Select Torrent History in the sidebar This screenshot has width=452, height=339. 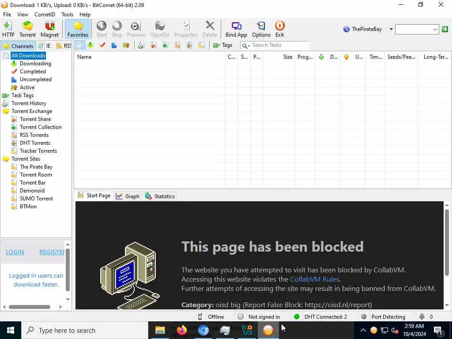click(x=29, y=103)
